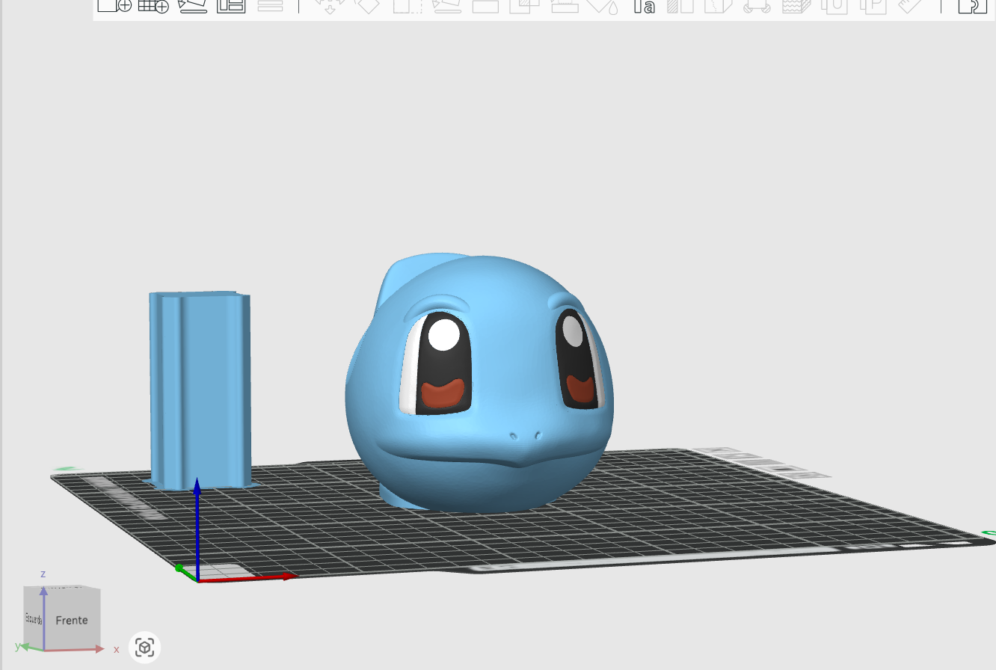The height and width of the screenshot is (670, 996).
Task: Select the Cut tool icon
Action: [x=485, y=5]
